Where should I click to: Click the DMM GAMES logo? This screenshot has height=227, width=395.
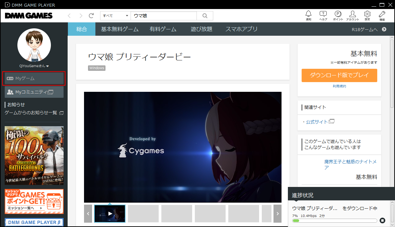29,16
